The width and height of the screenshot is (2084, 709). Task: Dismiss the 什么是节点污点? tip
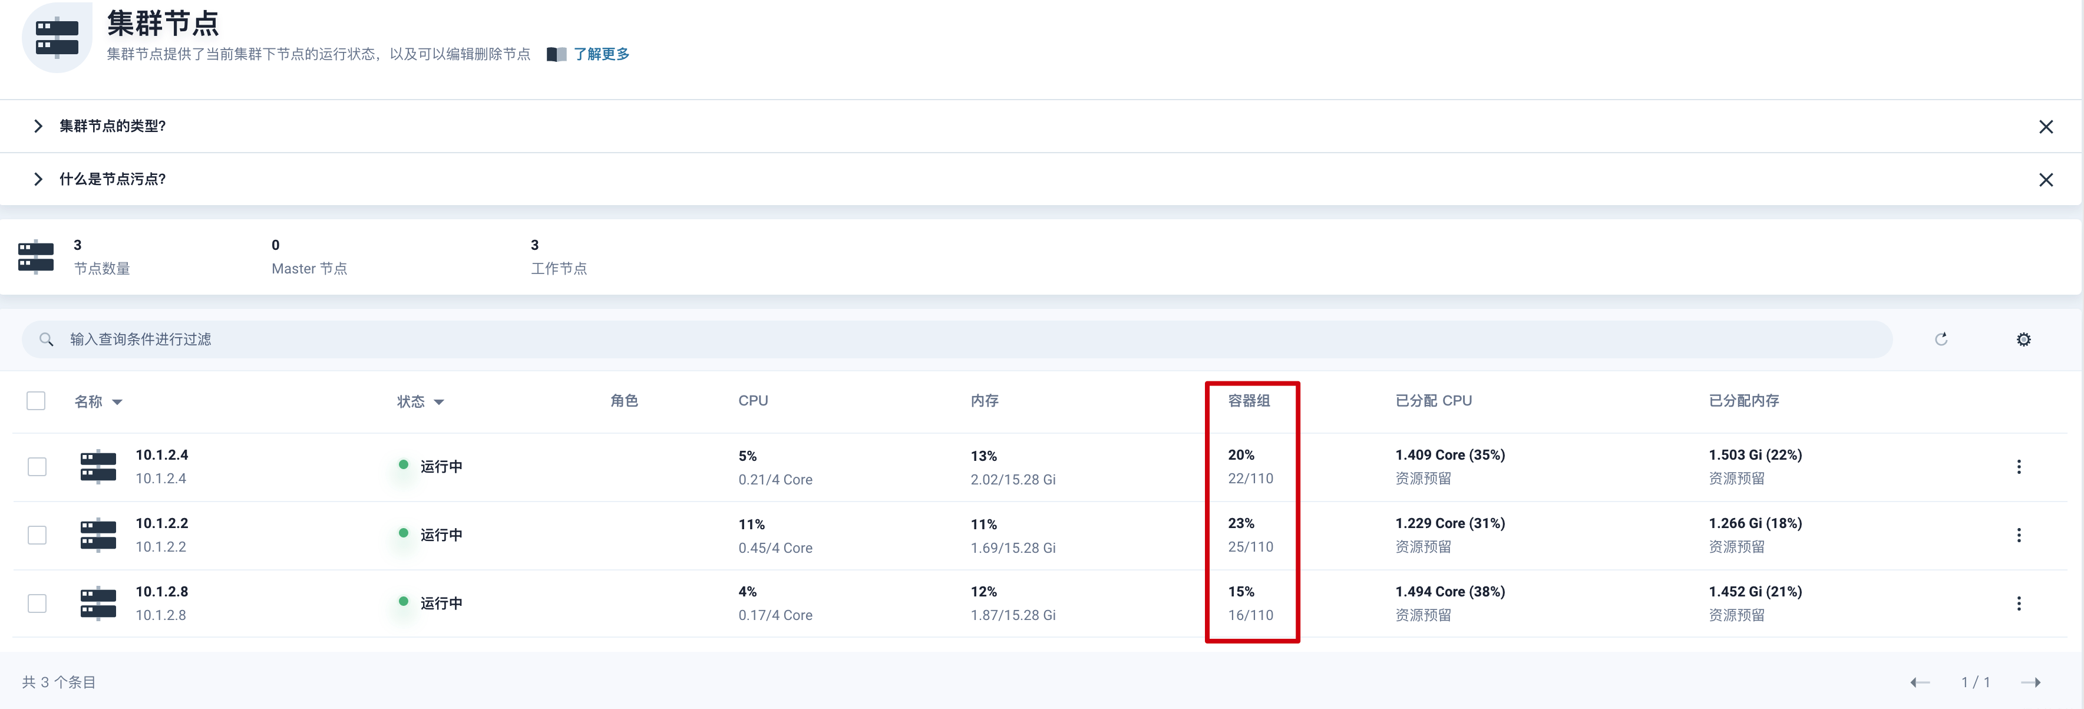coord(2045,180)
